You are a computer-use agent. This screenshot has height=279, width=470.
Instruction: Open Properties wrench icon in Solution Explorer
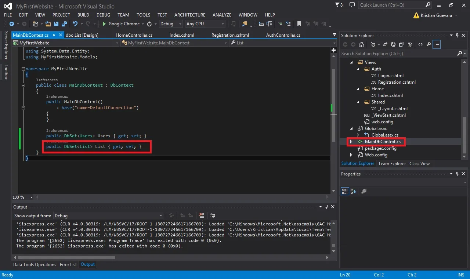click(x=428, y=44)
